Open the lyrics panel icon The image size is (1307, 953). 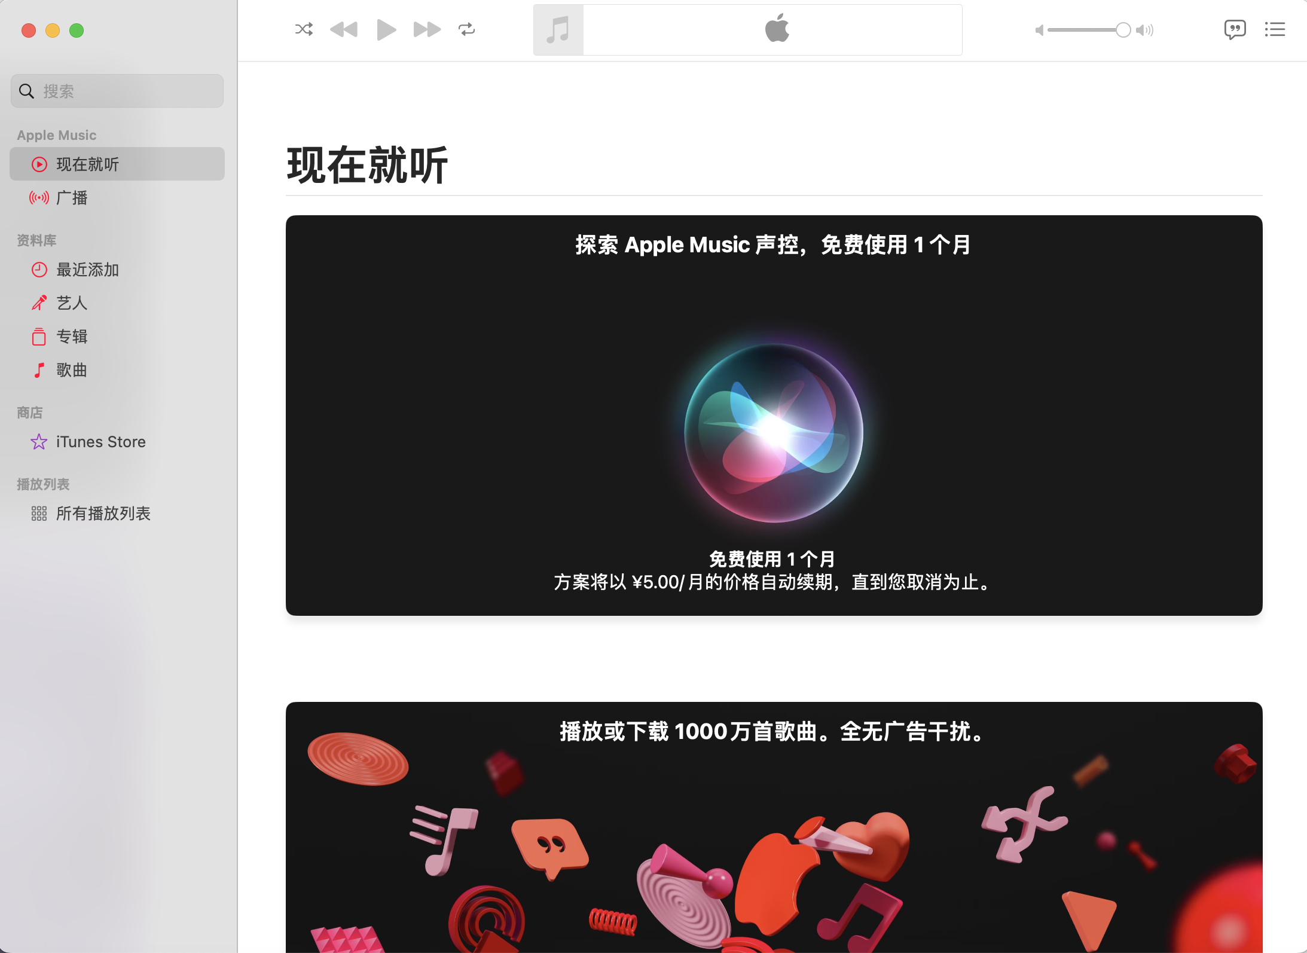tap(1235, 29)
